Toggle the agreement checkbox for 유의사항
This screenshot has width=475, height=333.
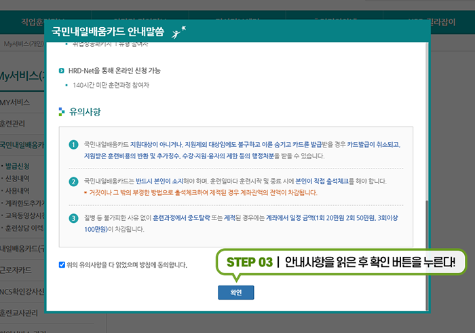tap(62, 265)
